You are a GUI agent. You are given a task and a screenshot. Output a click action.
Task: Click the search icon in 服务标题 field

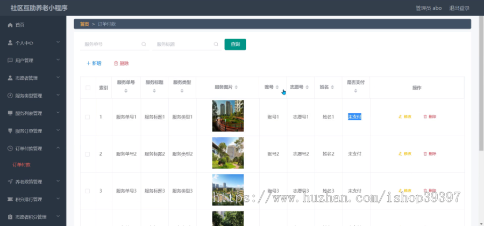coord(216,44)
